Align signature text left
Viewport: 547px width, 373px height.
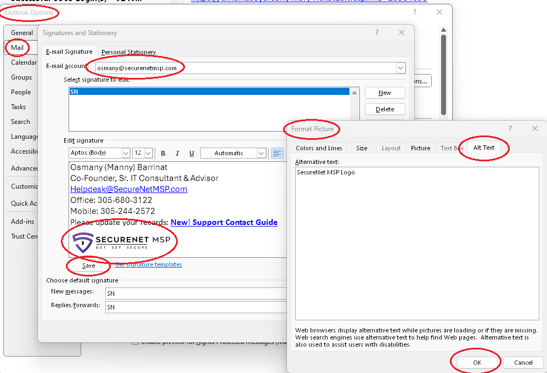pos(277,153)
